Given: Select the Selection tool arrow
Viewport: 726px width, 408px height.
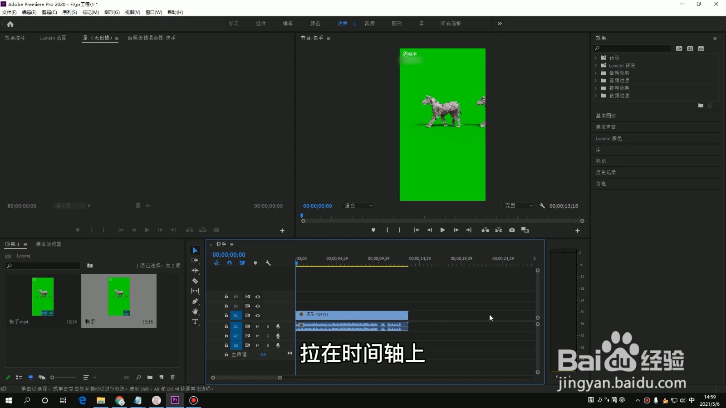Looking at the screenshot, I should [x=195, y=250].
